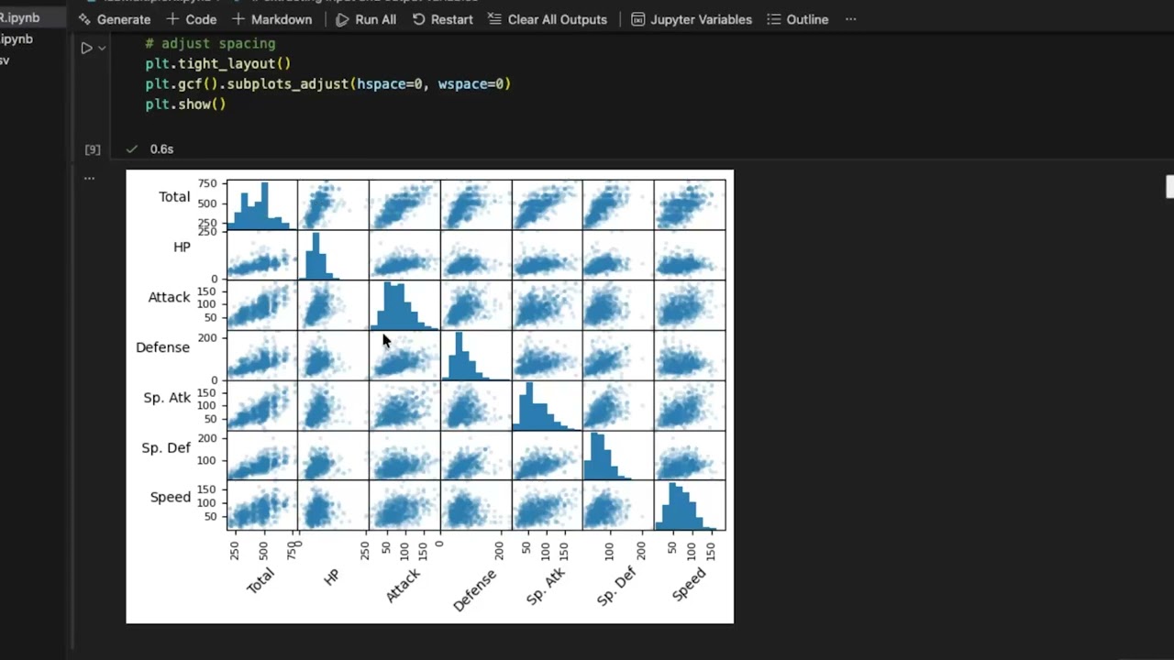
Task: Click the Generate toolbar button
Action: tap(115, 19)
